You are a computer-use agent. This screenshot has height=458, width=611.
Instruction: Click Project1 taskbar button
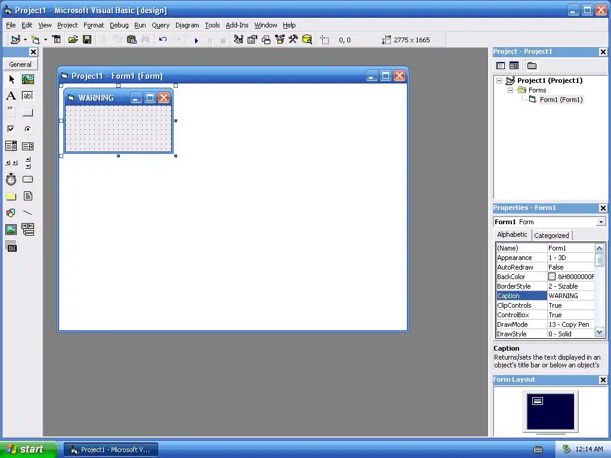tap(111, 450)
